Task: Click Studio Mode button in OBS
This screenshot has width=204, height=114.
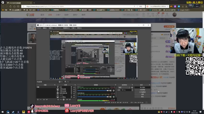Action: [x=142, y=92]
